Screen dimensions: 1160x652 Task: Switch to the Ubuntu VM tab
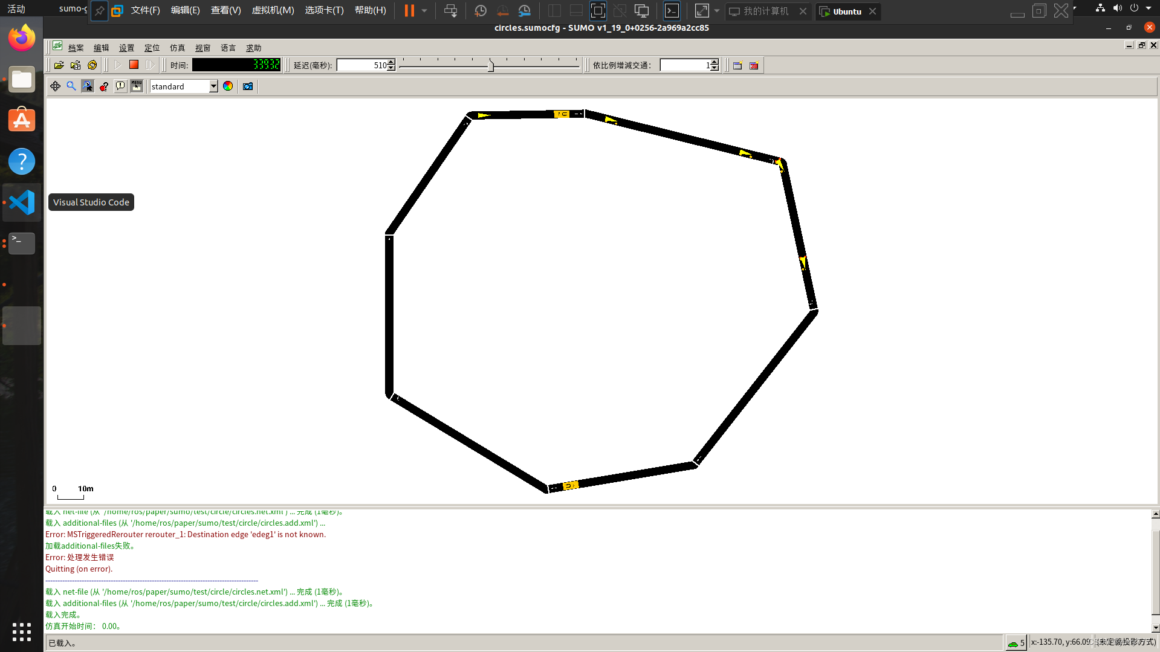[x=847, y=11]
